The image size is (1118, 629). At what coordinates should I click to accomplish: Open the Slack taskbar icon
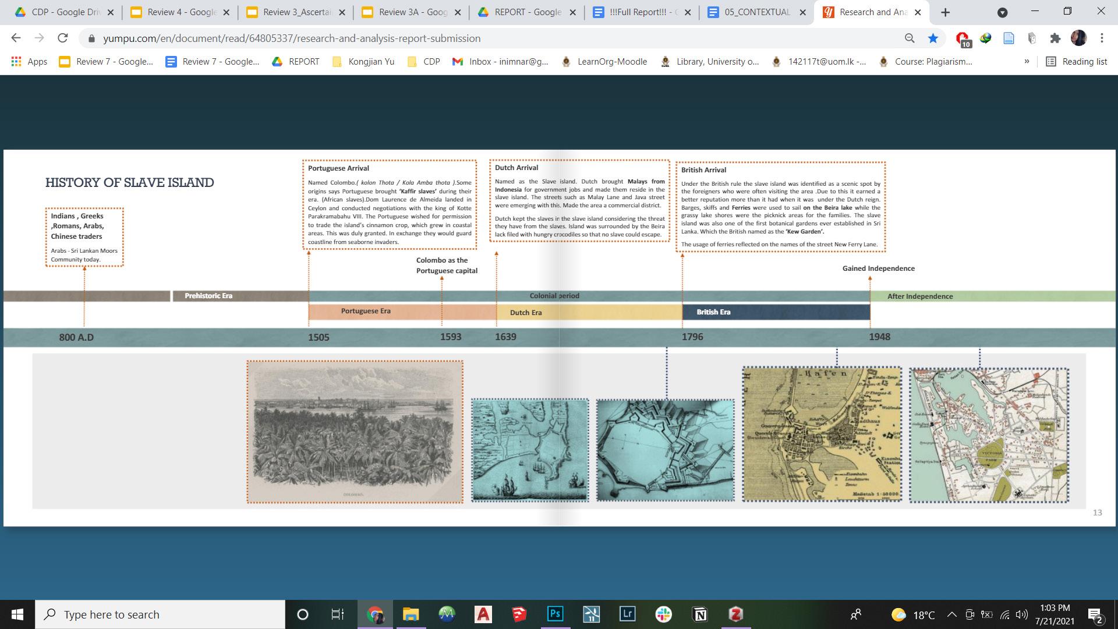click(663, 614)
